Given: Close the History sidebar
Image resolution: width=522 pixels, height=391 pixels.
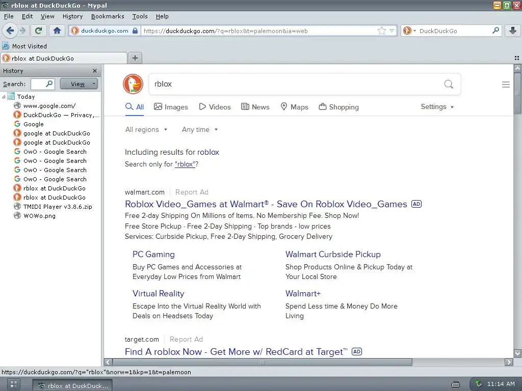Looking at the screenshot, I should (94, 71).
